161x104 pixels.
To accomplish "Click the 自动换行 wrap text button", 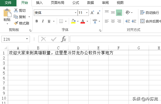I will pos(150,13).
